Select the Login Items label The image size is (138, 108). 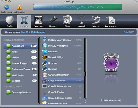tap(18, 75)
